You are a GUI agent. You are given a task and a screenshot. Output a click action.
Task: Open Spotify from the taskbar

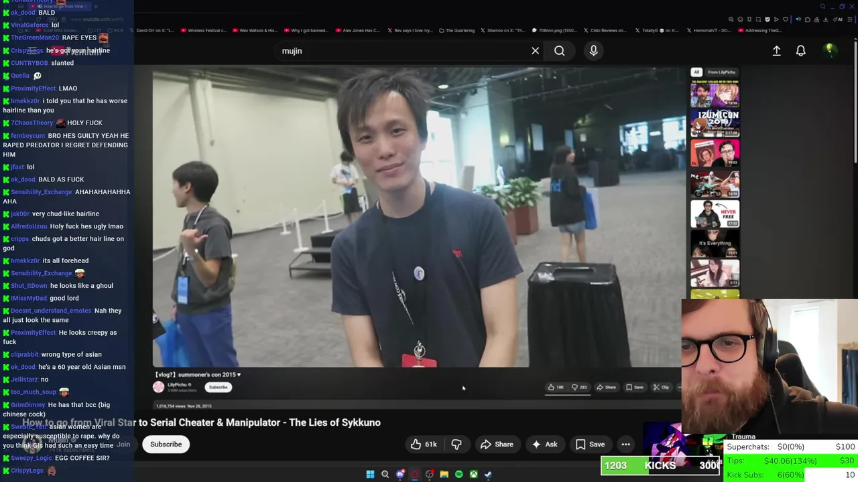[459, 474]
